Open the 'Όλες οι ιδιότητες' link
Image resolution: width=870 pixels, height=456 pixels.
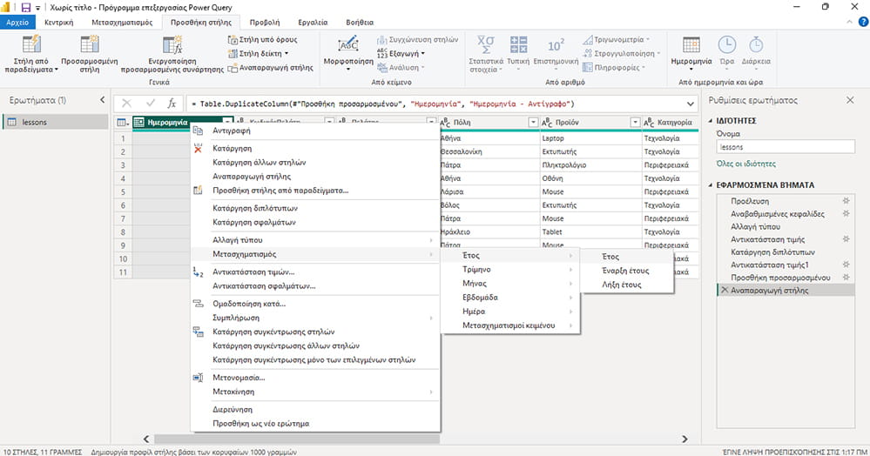tap(745, 164)
